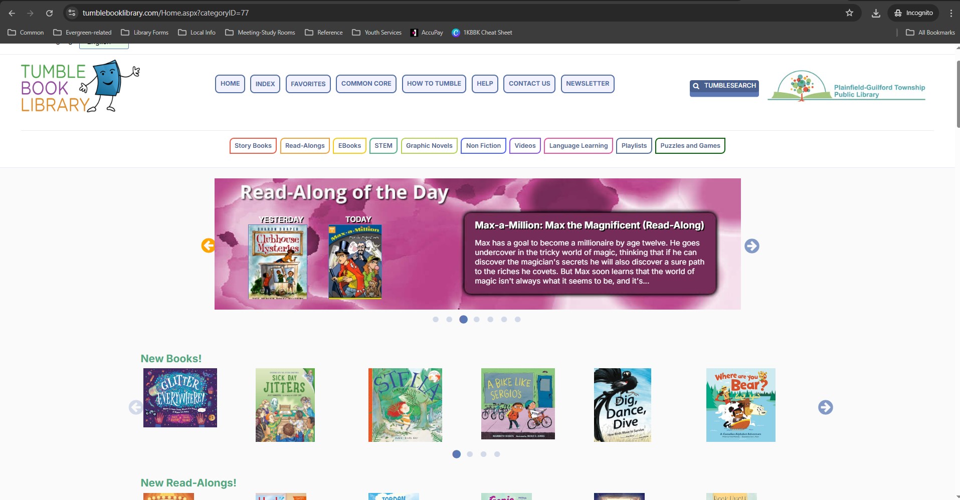Open the Incognito profile indicator
The image size is (960, 500).
(913, 13)
